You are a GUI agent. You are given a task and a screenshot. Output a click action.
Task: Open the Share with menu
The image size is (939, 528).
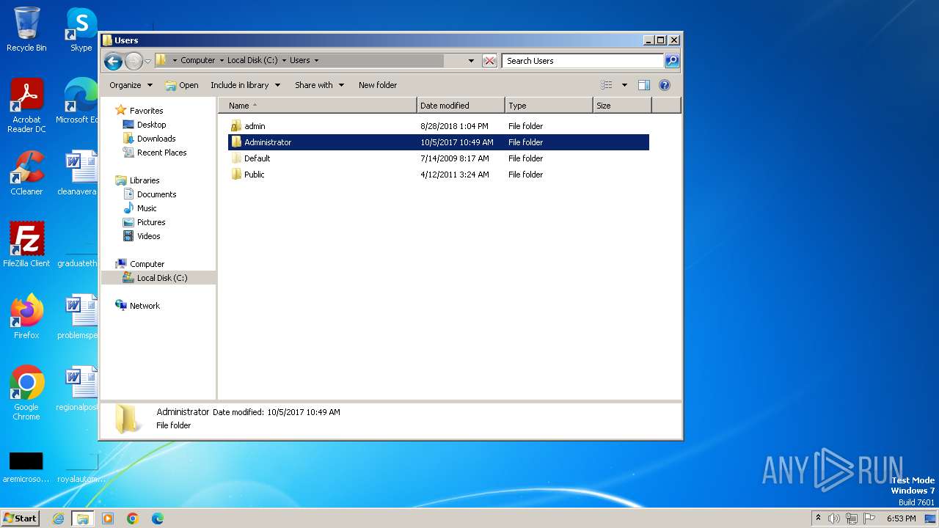tap(319, 85)
